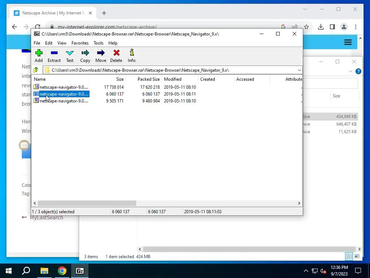Click the MyLastSearch link
The width and height of the screenshot is (370, 278).
[47, 218]
